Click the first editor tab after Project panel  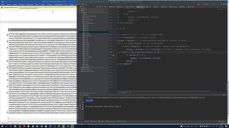pyautogui.click(x=112, y=7)
